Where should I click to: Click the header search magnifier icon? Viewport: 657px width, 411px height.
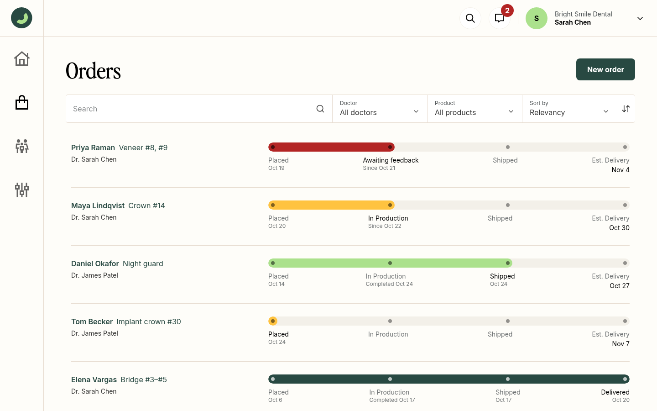tap(470, 18)
